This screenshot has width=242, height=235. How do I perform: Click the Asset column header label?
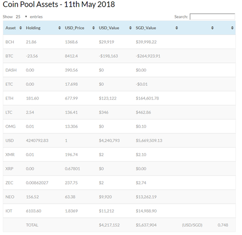(x=11, y=28)
